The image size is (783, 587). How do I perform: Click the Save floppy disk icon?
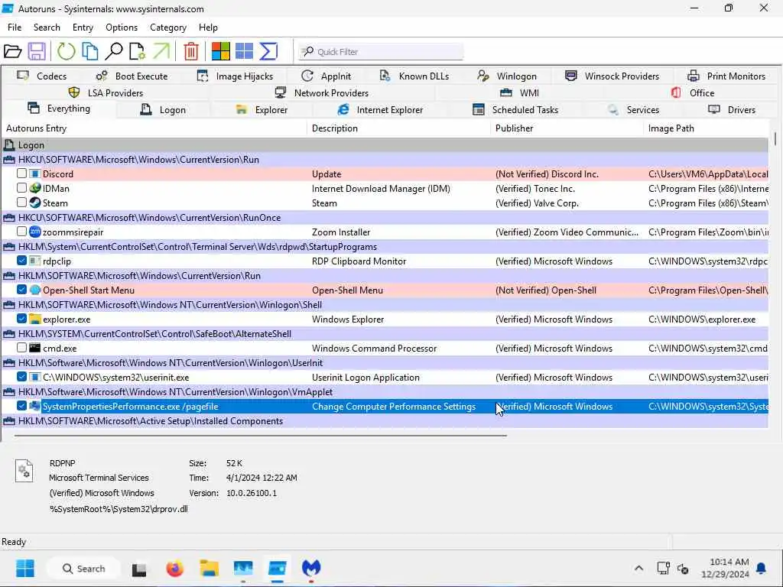[x=37, y=51]
